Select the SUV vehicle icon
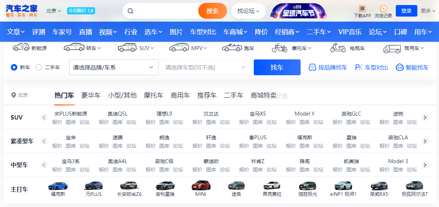This screenshot has height=207, width=439. click(x=128, y=48)
